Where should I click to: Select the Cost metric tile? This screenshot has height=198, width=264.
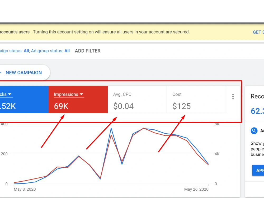point(196,99)
